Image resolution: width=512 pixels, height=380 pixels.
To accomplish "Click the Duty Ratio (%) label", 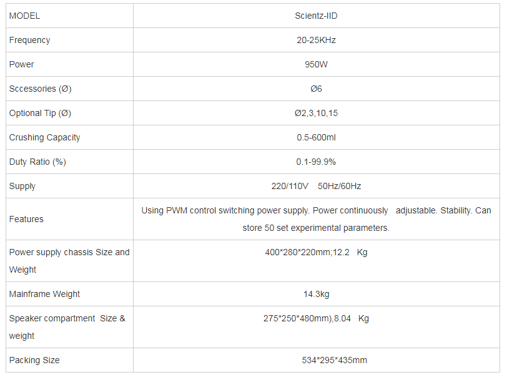I will [x=37, y=162].
